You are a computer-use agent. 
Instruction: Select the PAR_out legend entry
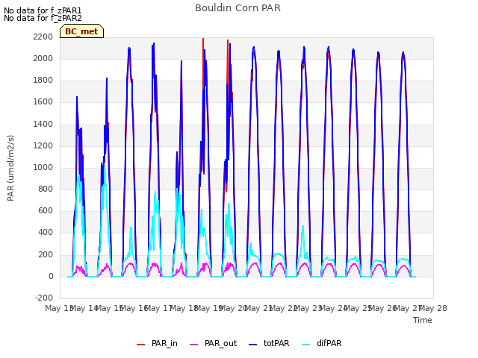[x=214, y=343]
